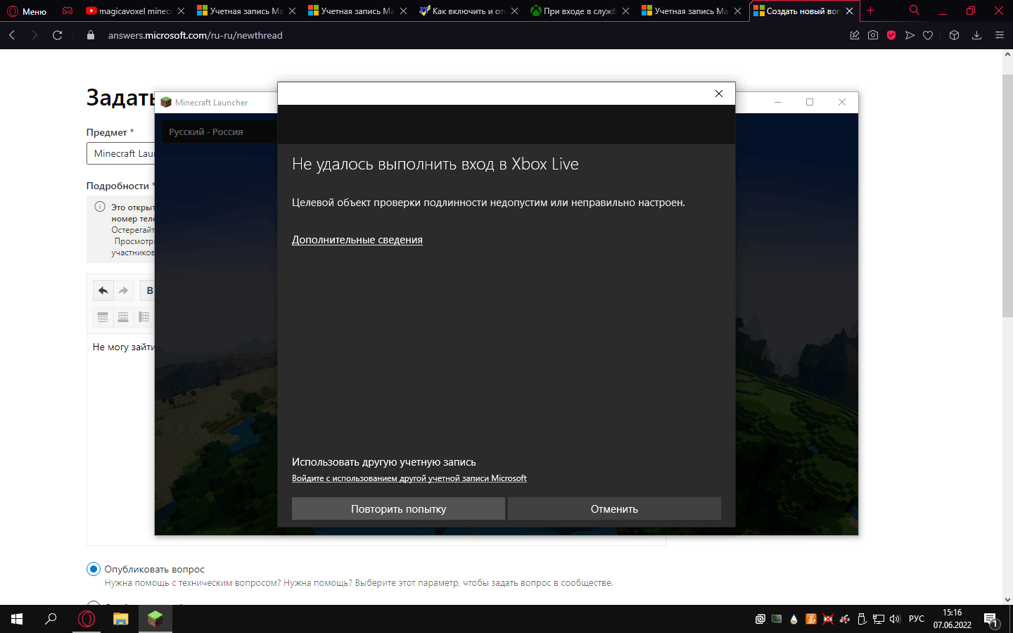This screenshot has width=1013, height=633.
Task: Click the РУС language indicator
Action: 917,619
